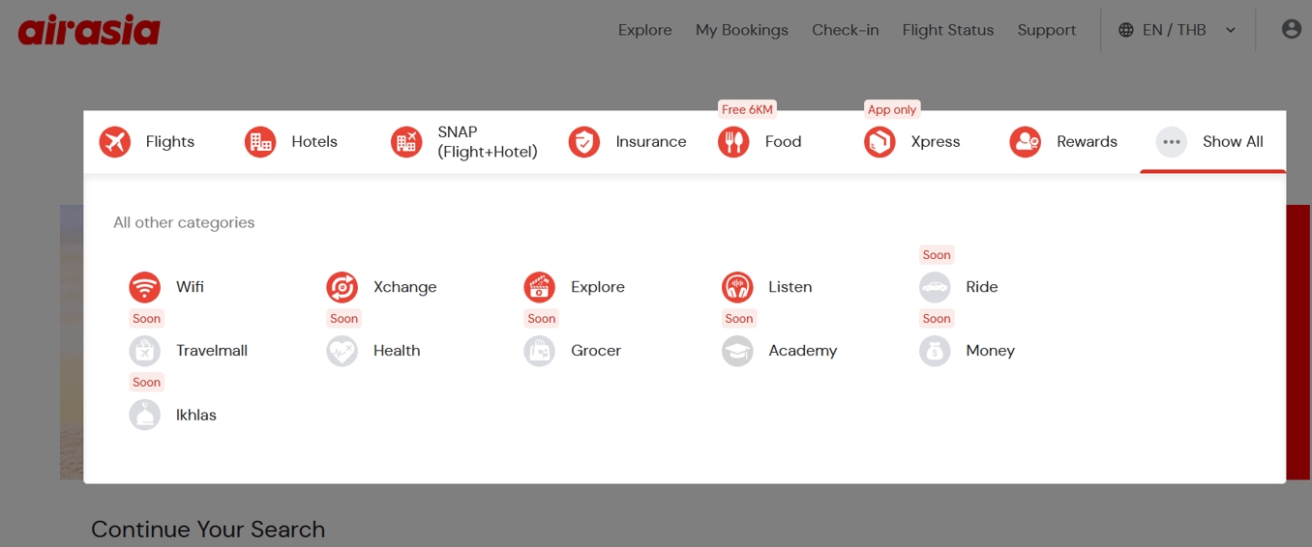Open the Xpress parcel icon
This screenshot has width=1312, height=547.
[x=880, y=142]
